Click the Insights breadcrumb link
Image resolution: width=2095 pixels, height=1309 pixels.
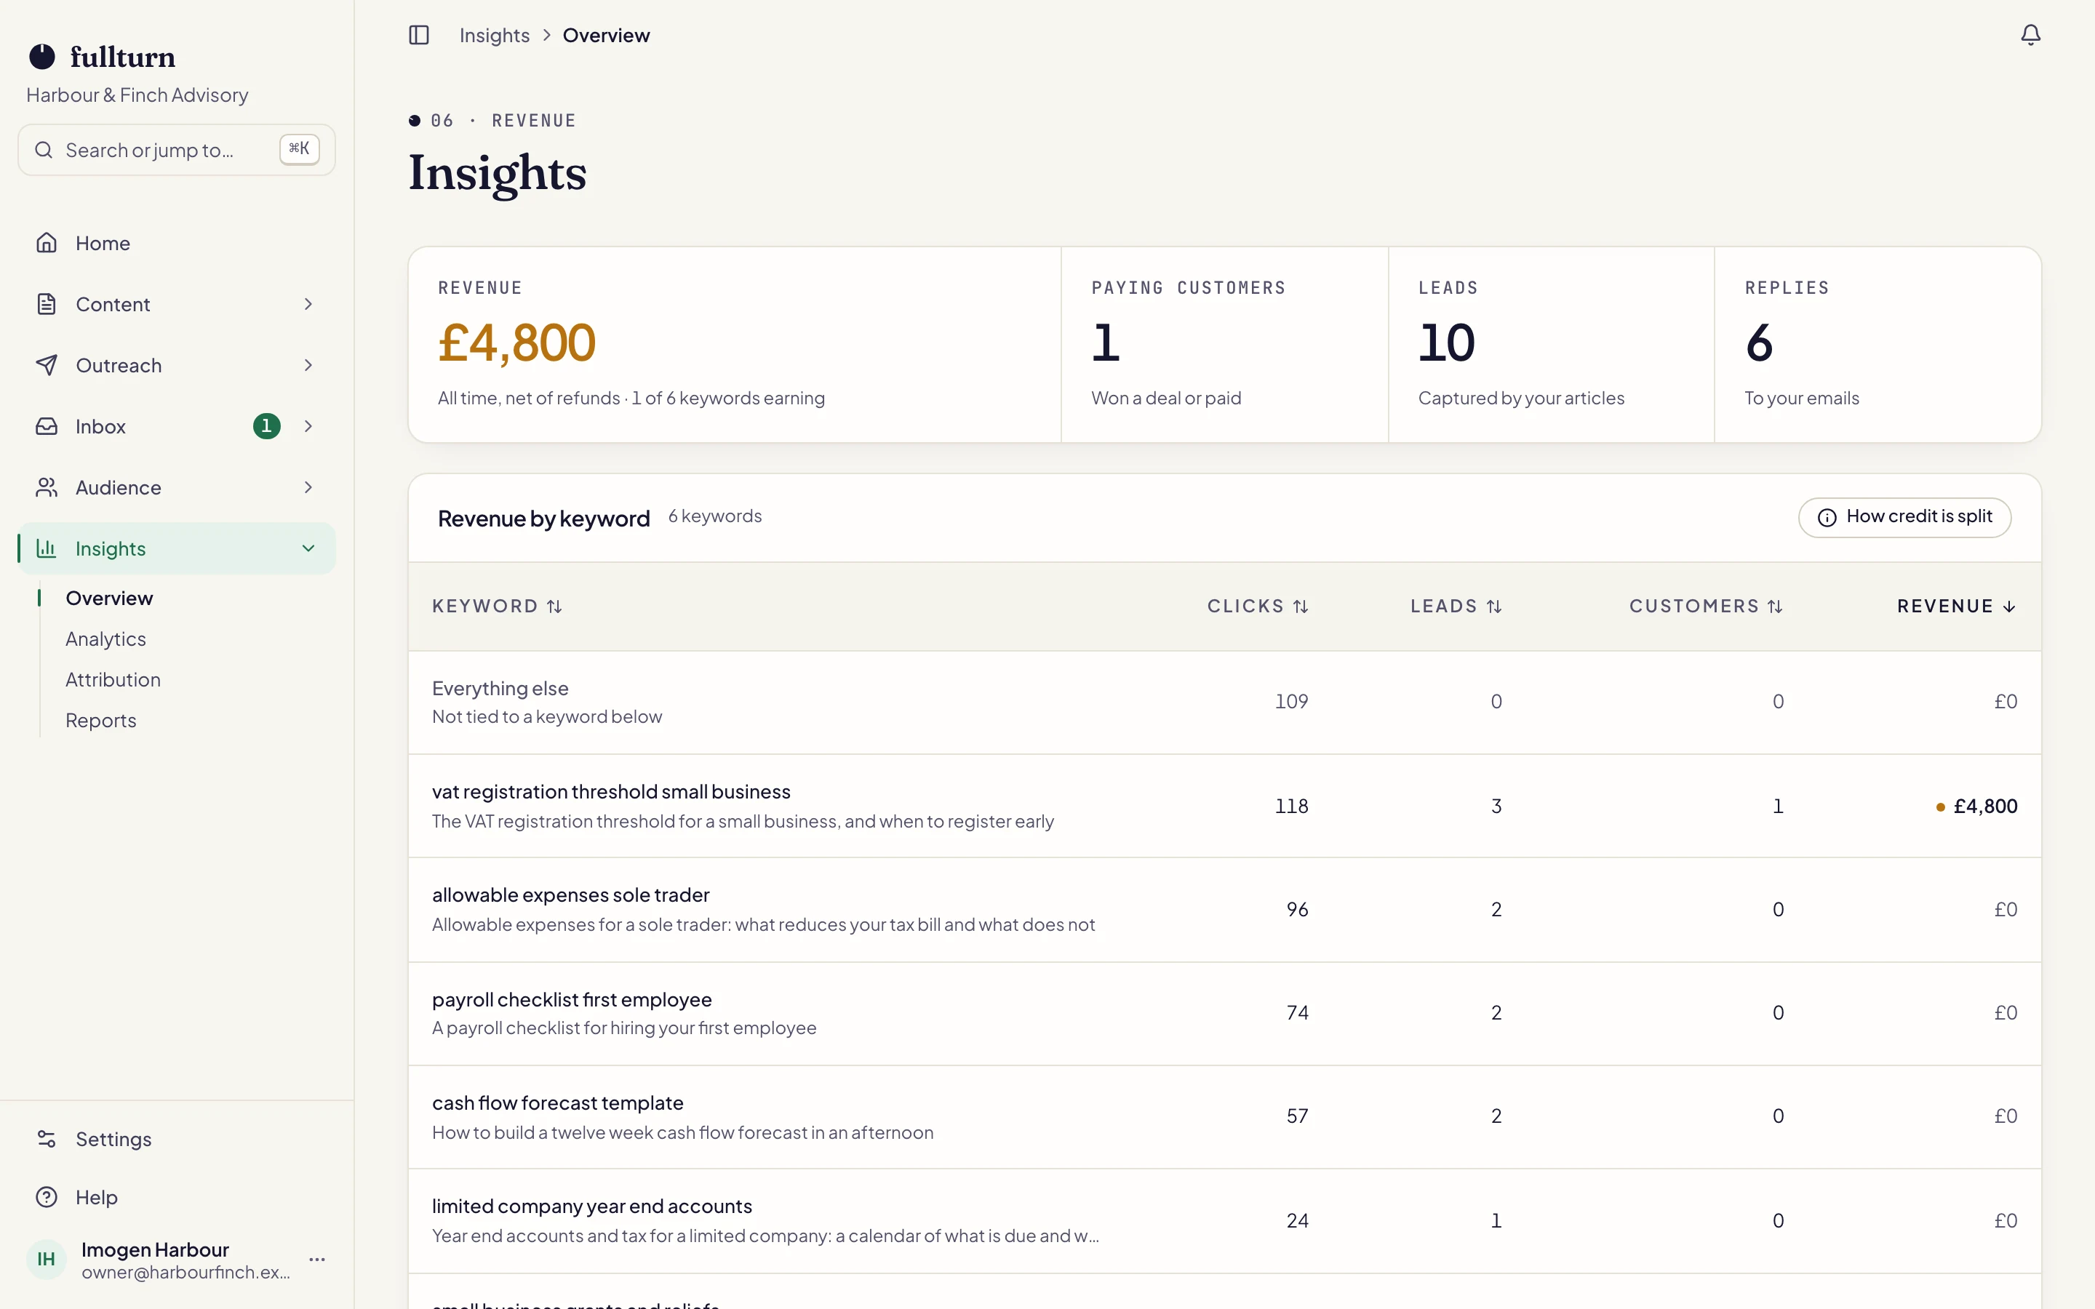coord(495,36)
